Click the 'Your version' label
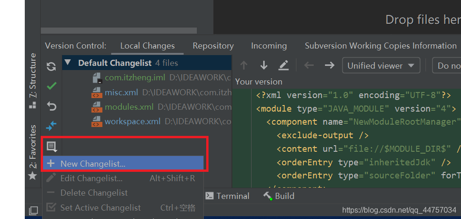The image size is (461, 219). coord(259,82)
